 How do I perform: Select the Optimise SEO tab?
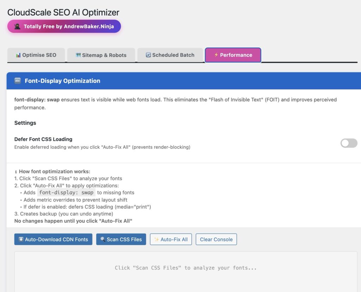(x=36, y=55)
